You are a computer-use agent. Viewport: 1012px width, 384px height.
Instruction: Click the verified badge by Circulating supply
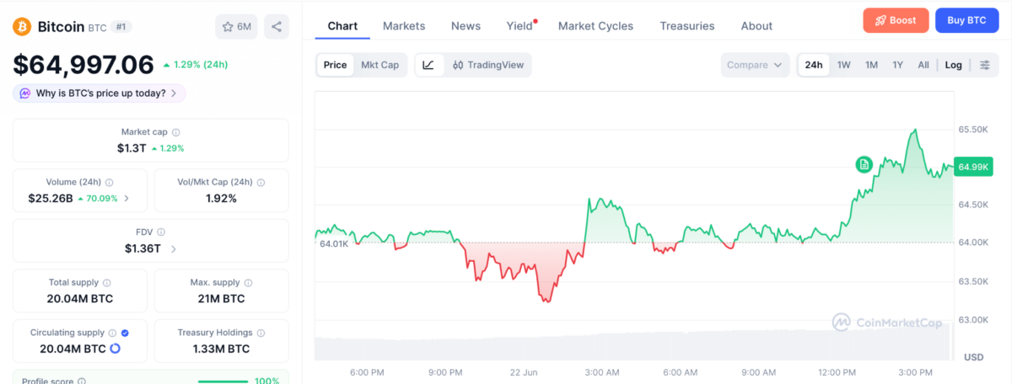[125, 333]
